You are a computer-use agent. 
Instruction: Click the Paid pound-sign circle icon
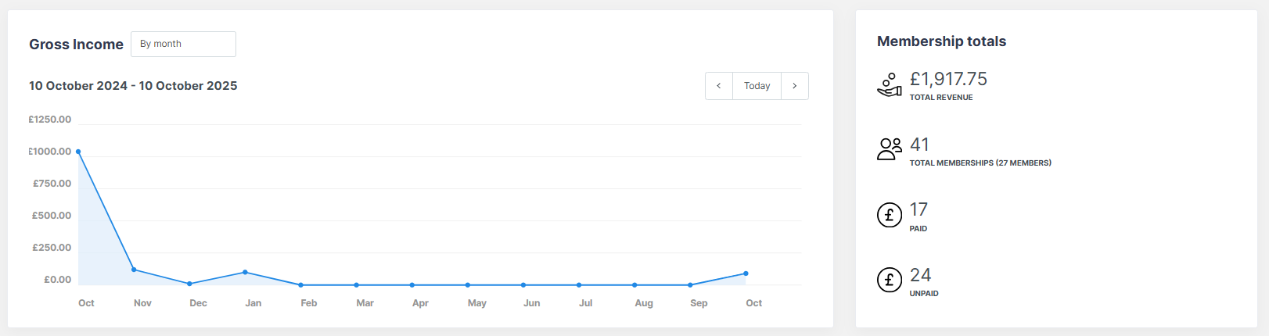[889, 214]
